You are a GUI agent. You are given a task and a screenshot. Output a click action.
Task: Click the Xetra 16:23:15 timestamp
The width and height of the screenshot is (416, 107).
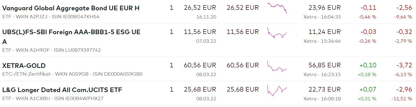[x=322, y=75]
